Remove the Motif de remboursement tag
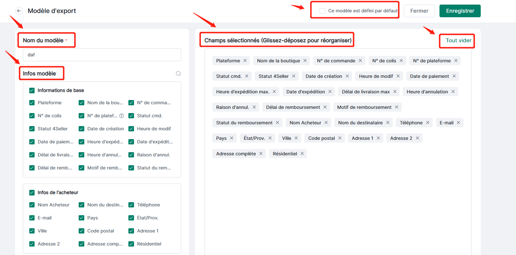Image resolution: width=516 pixels, height=255 pixels. [x=396, y=107]
